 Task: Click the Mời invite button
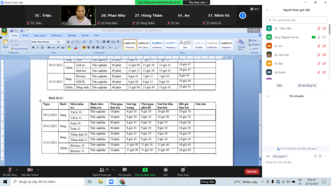[279, 85]
